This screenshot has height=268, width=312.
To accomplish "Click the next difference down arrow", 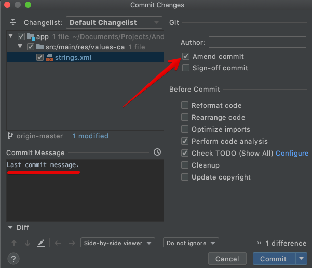I will pos(28,243).
